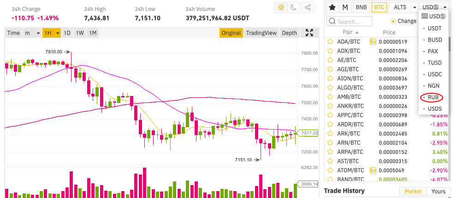This screenshot has height=198, width=457.
Task: Open the minutes 'm' interval dropdown
Action: point(32,33)
